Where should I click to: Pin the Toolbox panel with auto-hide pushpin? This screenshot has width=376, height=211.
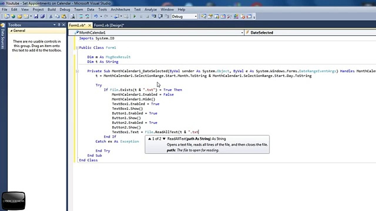(x=59, y=25)
